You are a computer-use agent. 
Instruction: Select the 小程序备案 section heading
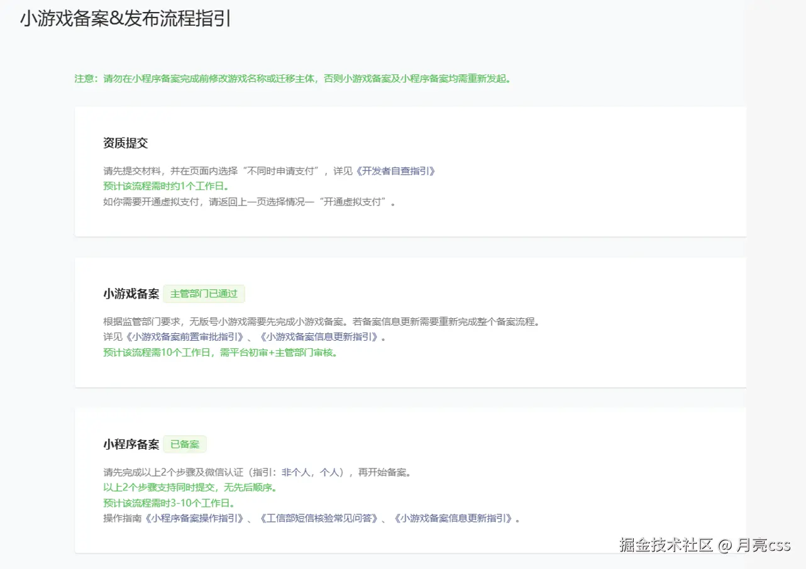point(130,443)
